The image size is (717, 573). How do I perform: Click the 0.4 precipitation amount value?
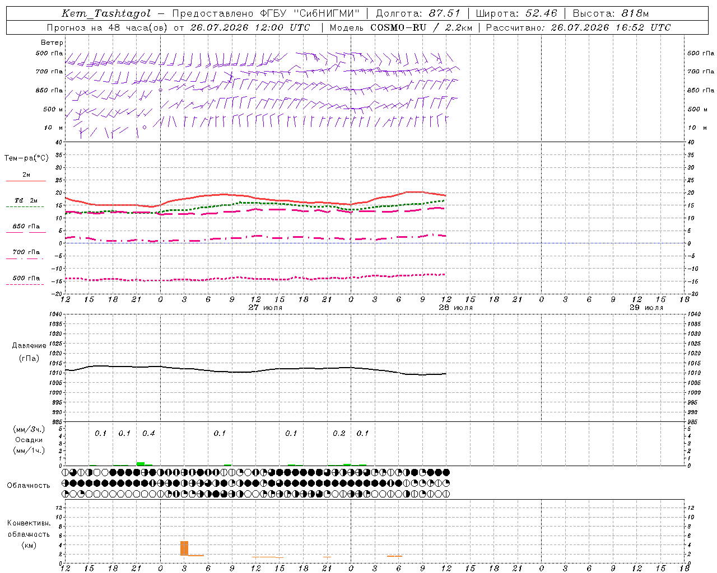(148, 434)
